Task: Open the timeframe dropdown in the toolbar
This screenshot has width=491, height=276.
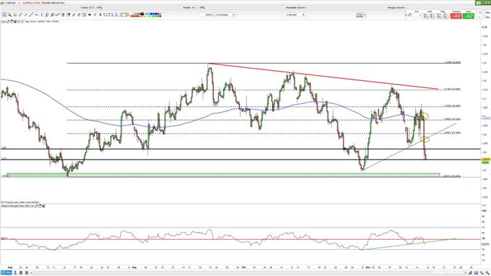Action: (295, 14)
